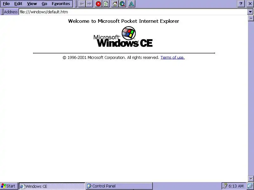Click the scrollbar down arrow
The height and width of the screenshot is (190, 254).
(251, 179)
